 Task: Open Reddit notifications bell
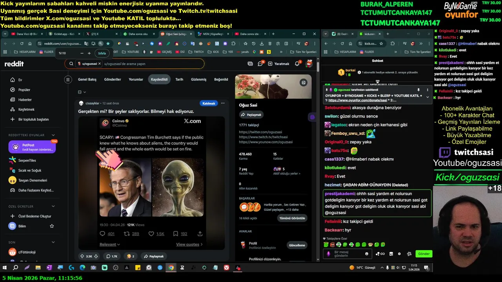tap(298, 63)
